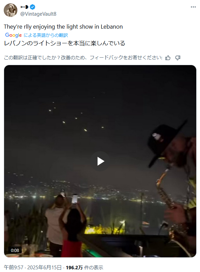Screen dimensions: 200x272
Task: Click the Google logo in translation credit
Action: [x=13, y=35]
